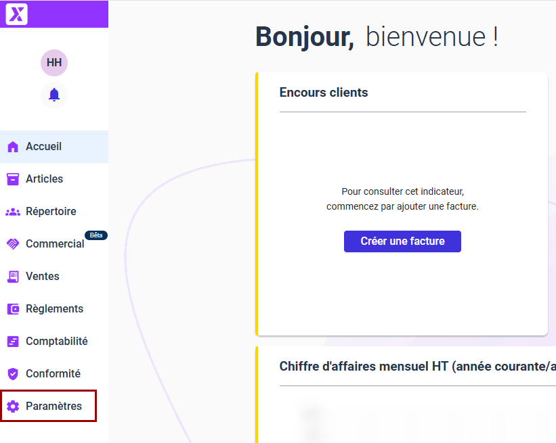The height and width of the screenshot is (443, 556).
Task: Click the Conformité shield icon
Action: point(13,374)
